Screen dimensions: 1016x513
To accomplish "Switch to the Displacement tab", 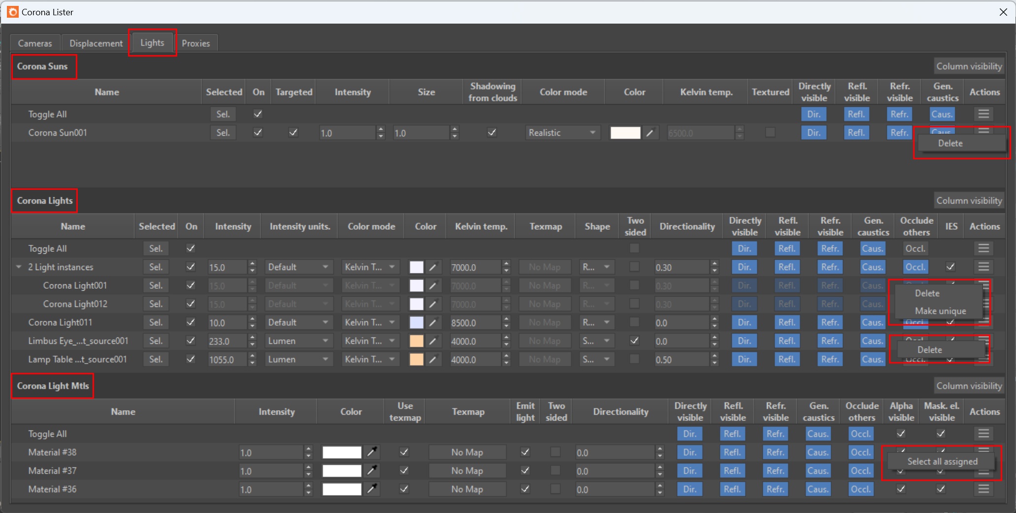I will click(x=96, y=43).
